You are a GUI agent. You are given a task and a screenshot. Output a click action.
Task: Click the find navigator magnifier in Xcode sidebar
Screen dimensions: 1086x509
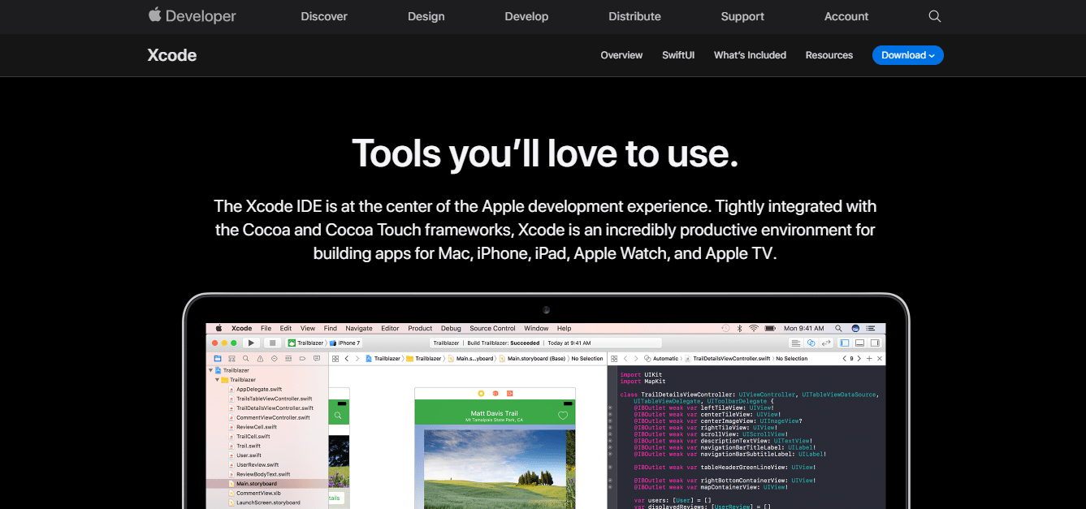246,358
